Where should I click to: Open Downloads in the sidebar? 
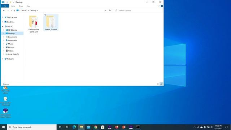12,40
